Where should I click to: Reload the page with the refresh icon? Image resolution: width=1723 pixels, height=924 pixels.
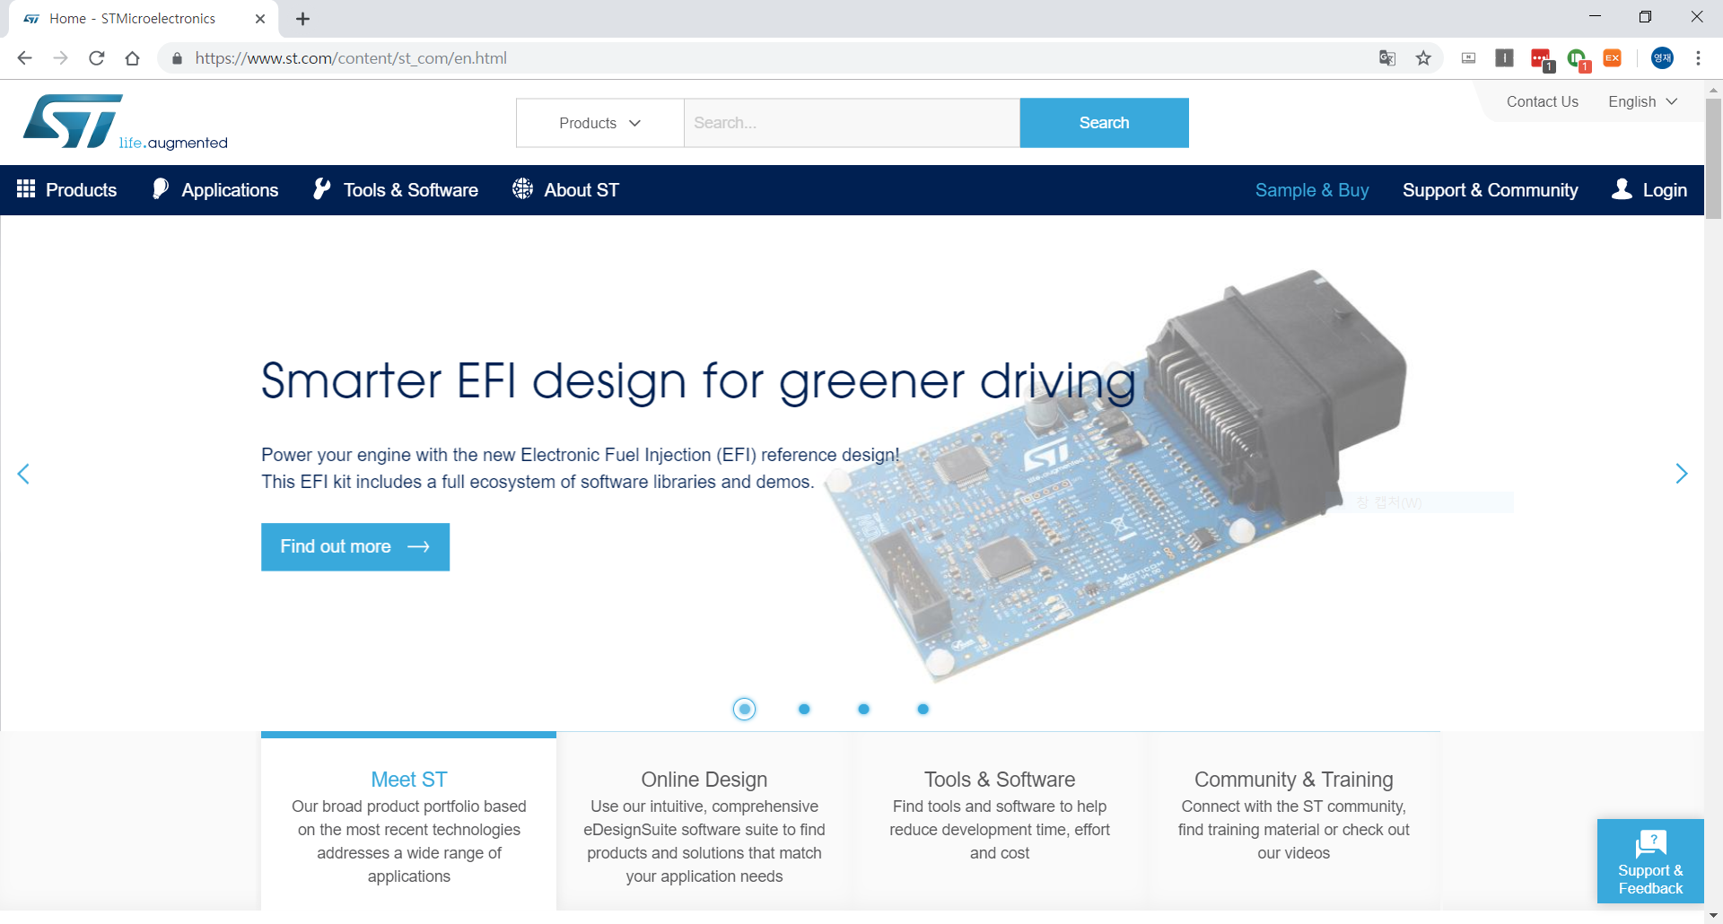[96, 58]
